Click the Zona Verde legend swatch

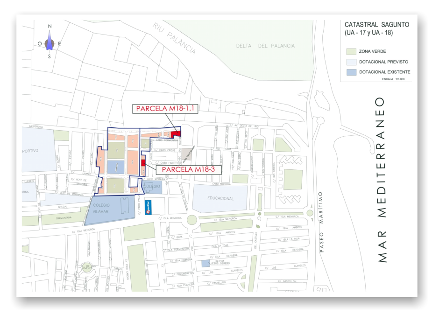pyautogui.click(x=351, y=51)
